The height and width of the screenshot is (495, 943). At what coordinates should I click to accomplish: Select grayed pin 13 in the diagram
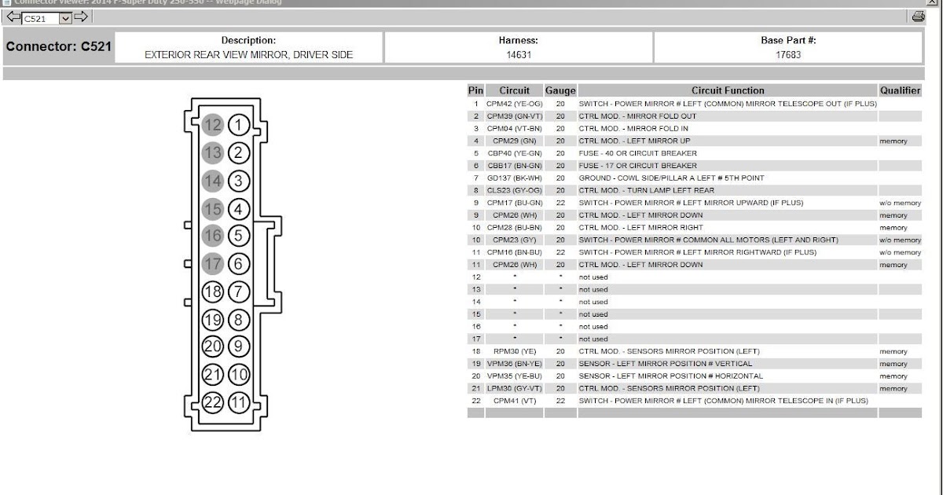click(x=213, y=153)
